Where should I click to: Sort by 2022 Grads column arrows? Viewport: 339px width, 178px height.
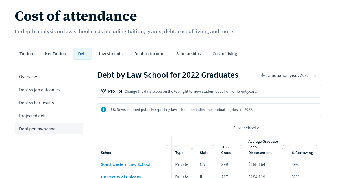[240, 147]
